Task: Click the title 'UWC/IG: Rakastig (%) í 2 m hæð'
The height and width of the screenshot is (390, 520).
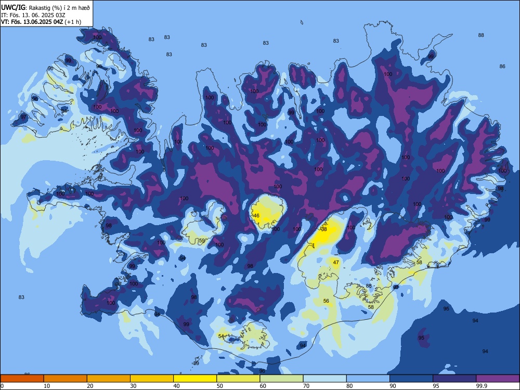Action: (45, 8)
